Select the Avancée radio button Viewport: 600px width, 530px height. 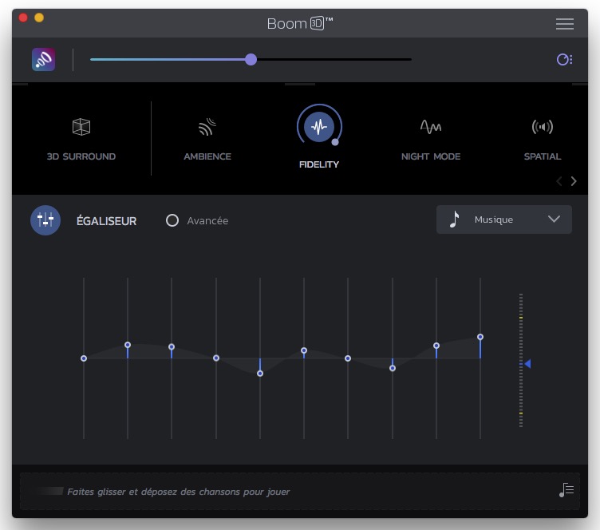[172, 220]
